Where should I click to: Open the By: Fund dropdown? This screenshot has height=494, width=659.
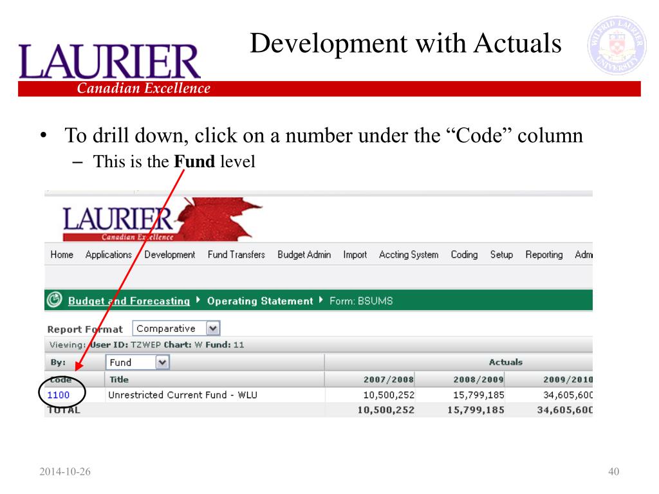[x=138, y=362]
